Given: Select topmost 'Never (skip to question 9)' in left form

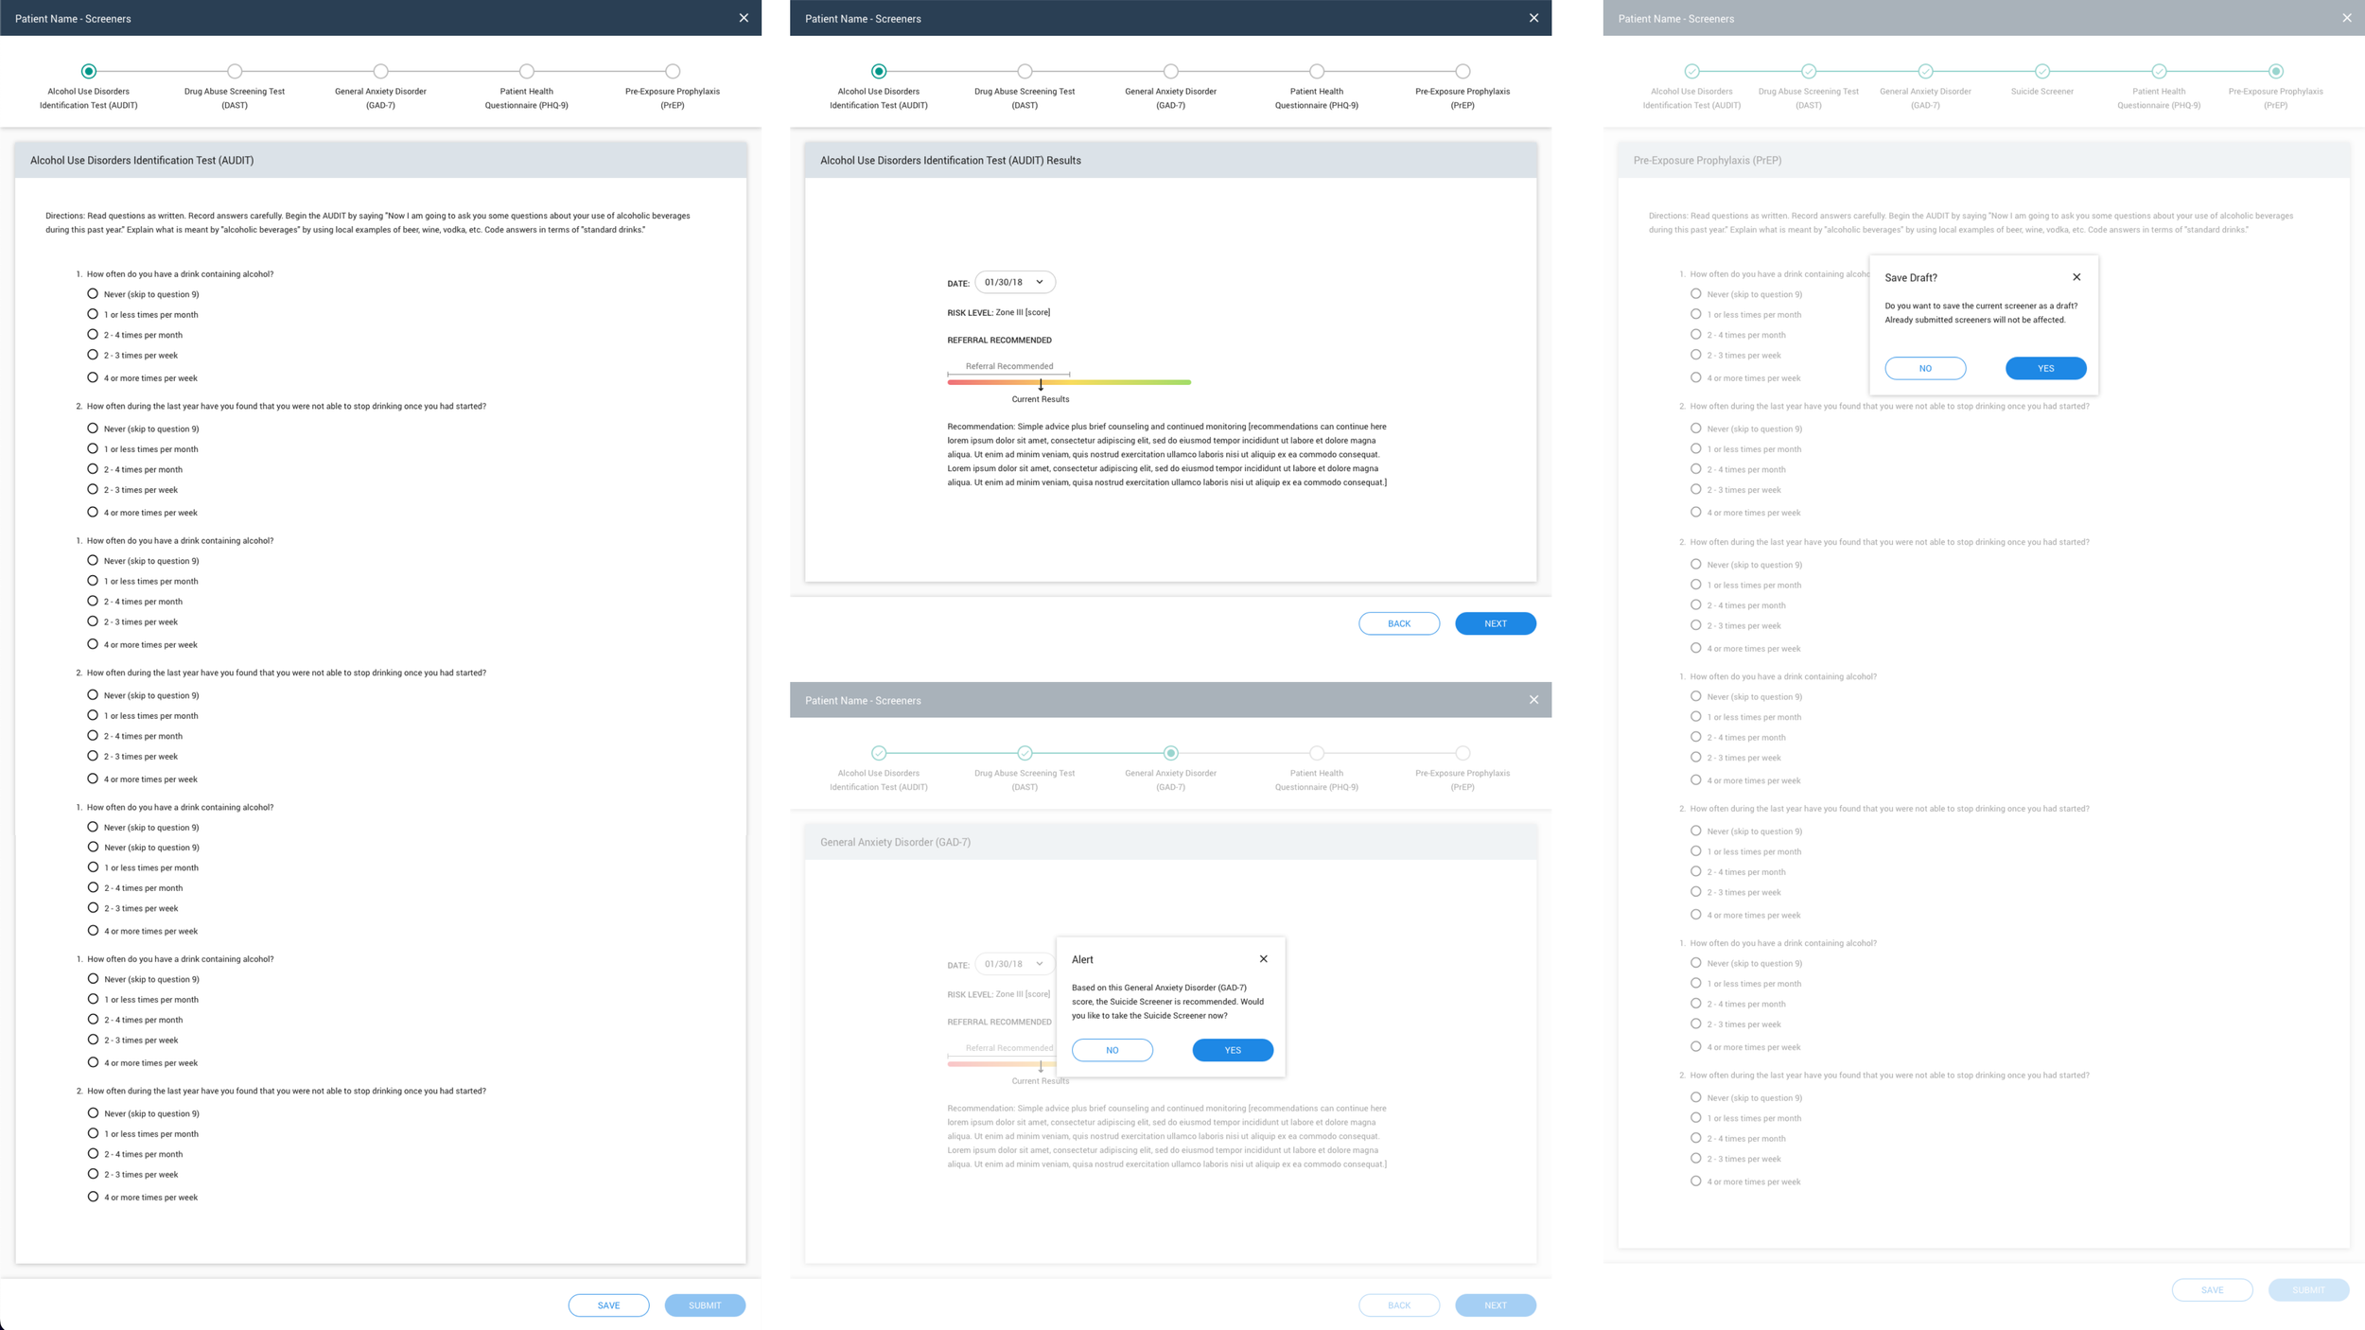Looking at the screenshot, I should 93,294.
